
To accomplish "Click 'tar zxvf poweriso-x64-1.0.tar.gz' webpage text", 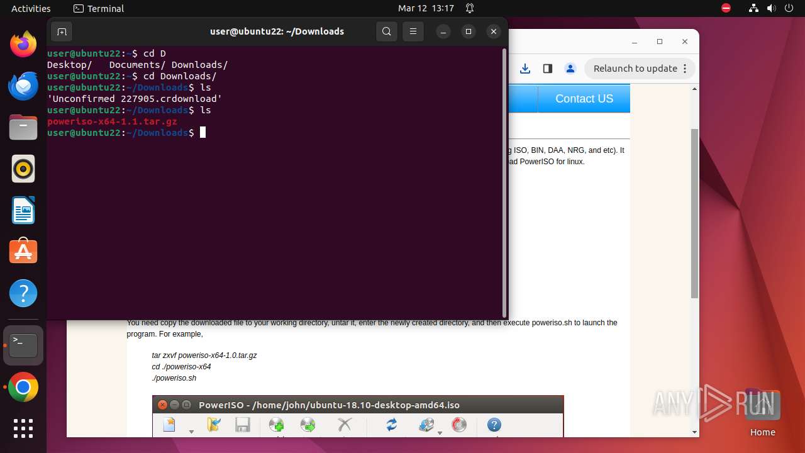I will (204, 355).
